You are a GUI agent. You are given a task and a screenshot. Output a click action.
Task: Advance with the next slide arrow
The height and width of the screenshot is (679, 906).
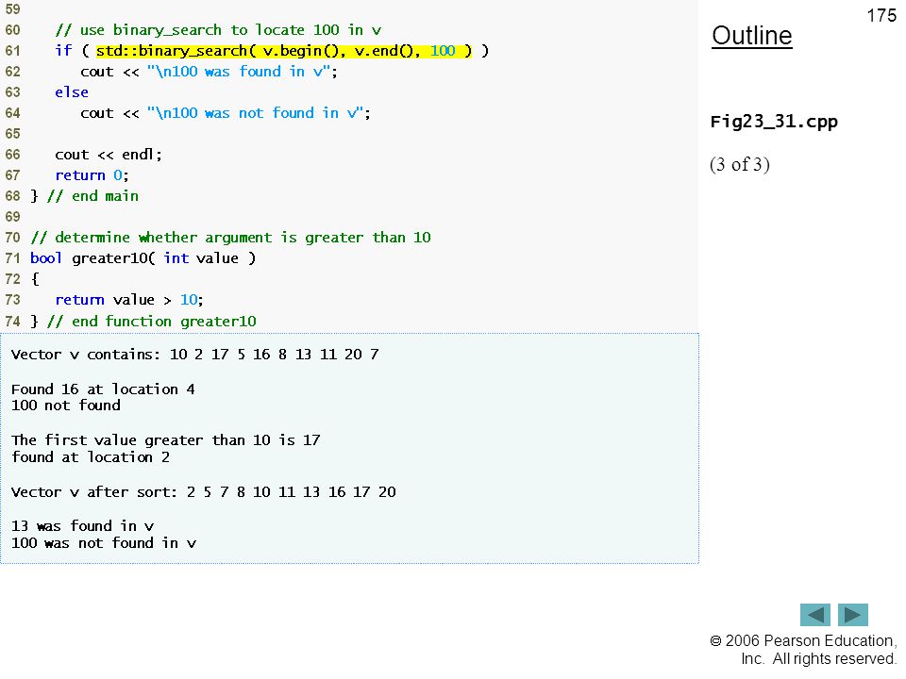[x=853, y=614]
